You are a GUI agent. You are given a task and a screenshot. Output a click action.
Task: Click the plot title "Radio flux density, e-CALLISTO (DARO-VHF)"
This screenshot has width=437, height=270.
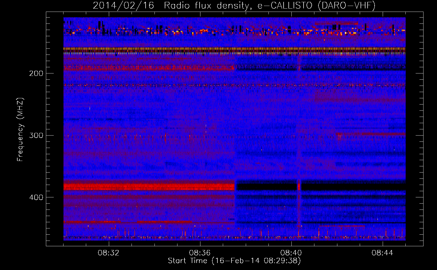[270, 5]
